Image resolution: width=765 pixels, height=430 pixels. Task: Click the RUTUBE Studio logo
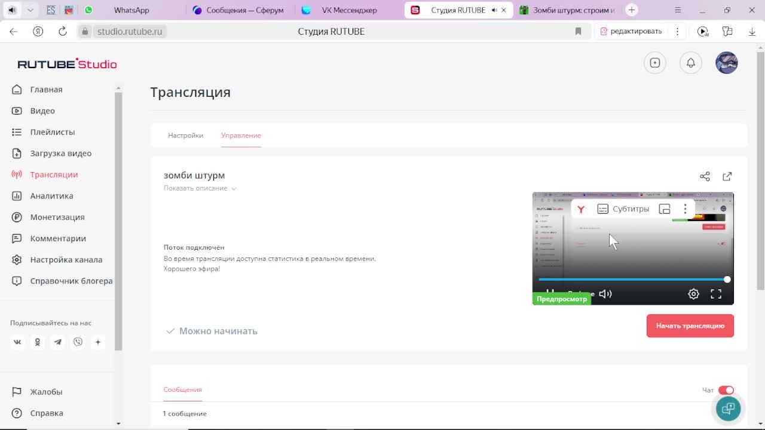67,64
